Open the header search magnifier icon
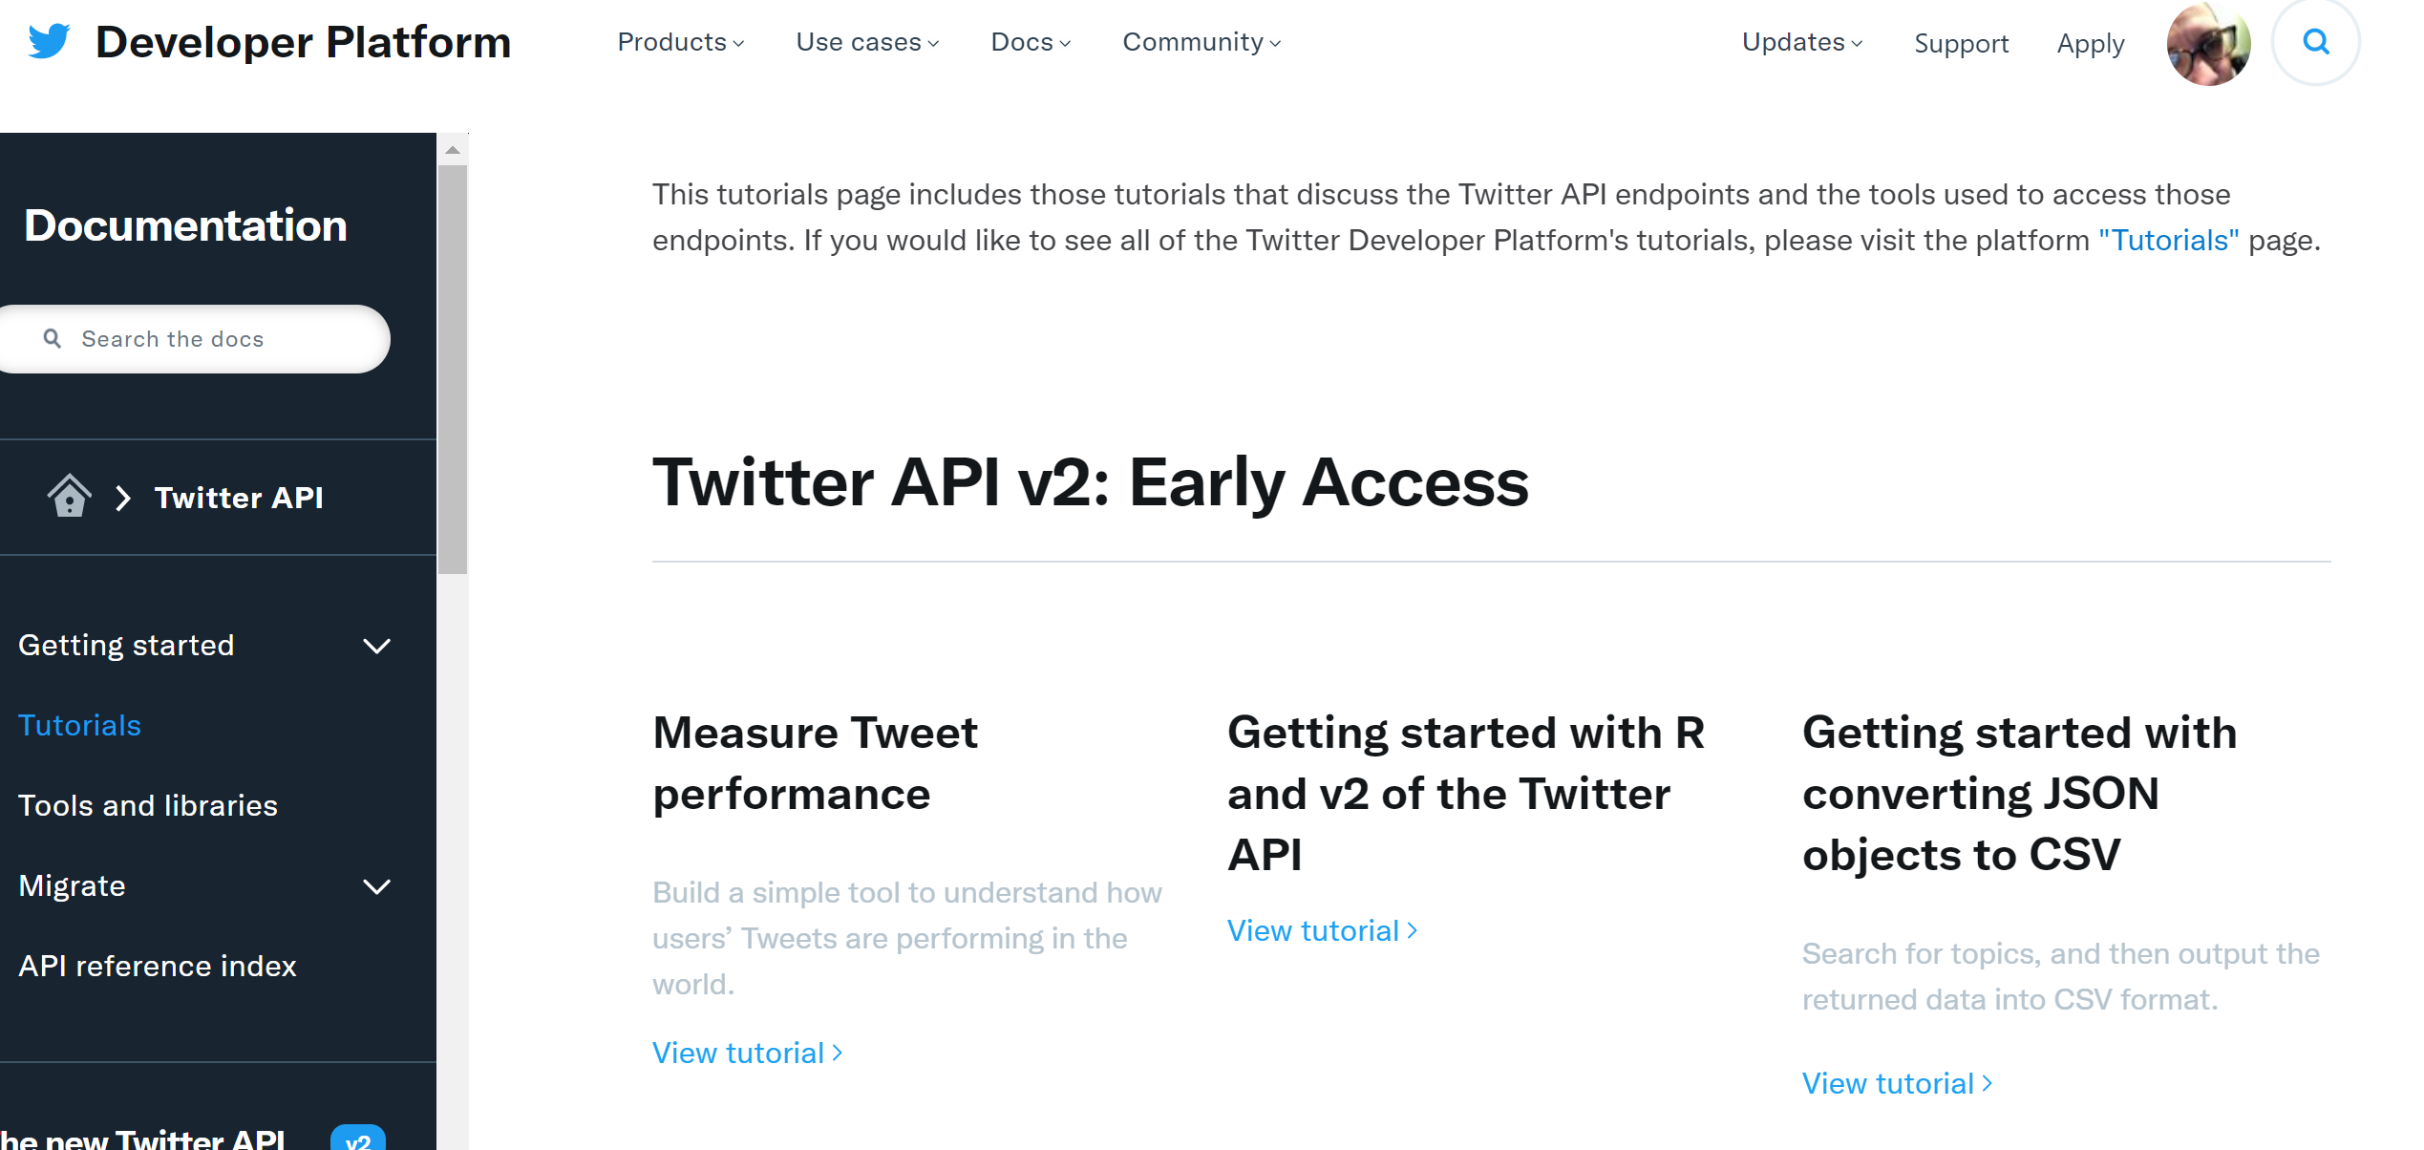The image size is (2424, 1150). pyautogui.click(x=2315, y=42)
